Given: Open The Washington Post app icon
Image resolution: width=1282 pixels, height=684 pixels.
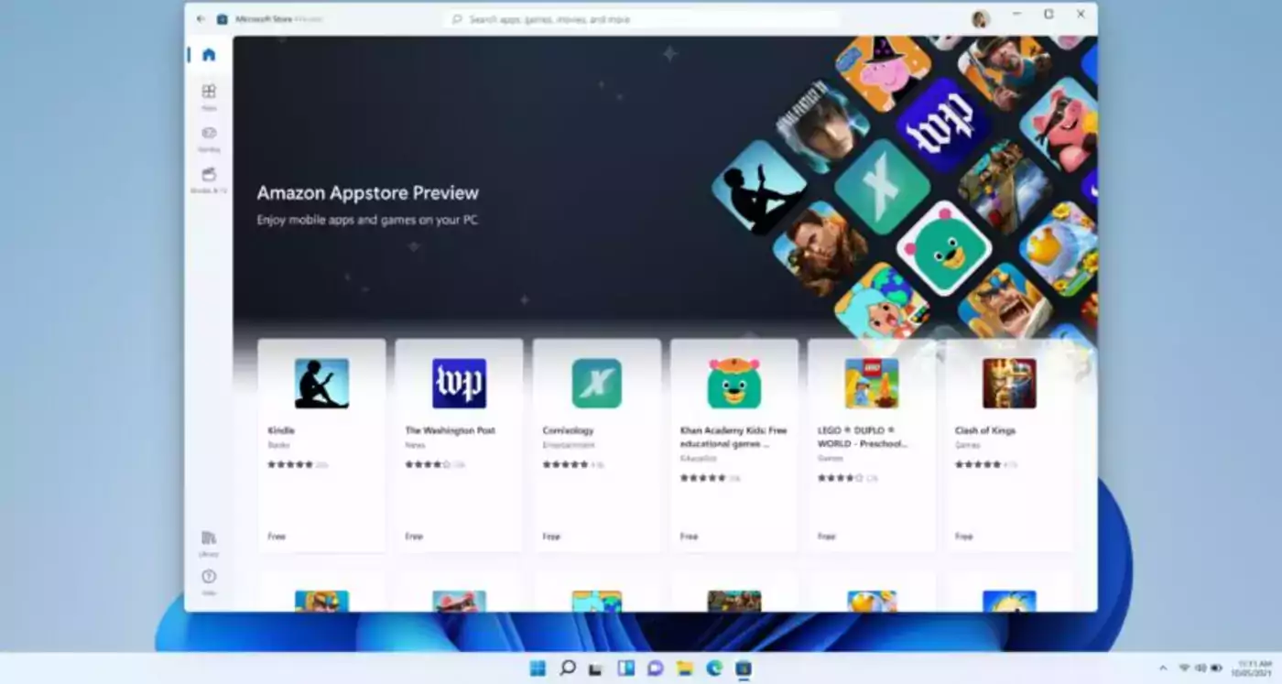Looking at the screenshot, I should click(459, 383).
